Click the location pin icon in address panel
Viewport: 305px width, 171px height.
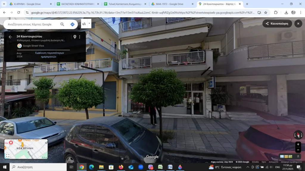click(x=75, y=37)
